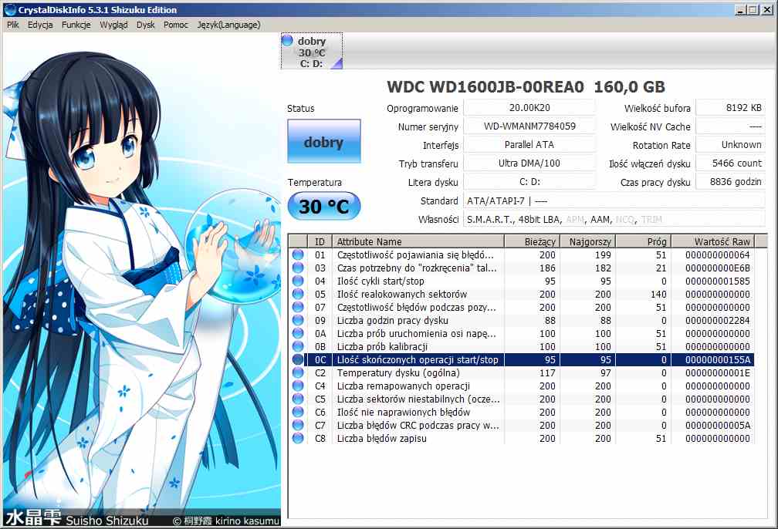Select row 'Ilość realokowanych sektorów'
778x529 pixels.
coord(521,294)
